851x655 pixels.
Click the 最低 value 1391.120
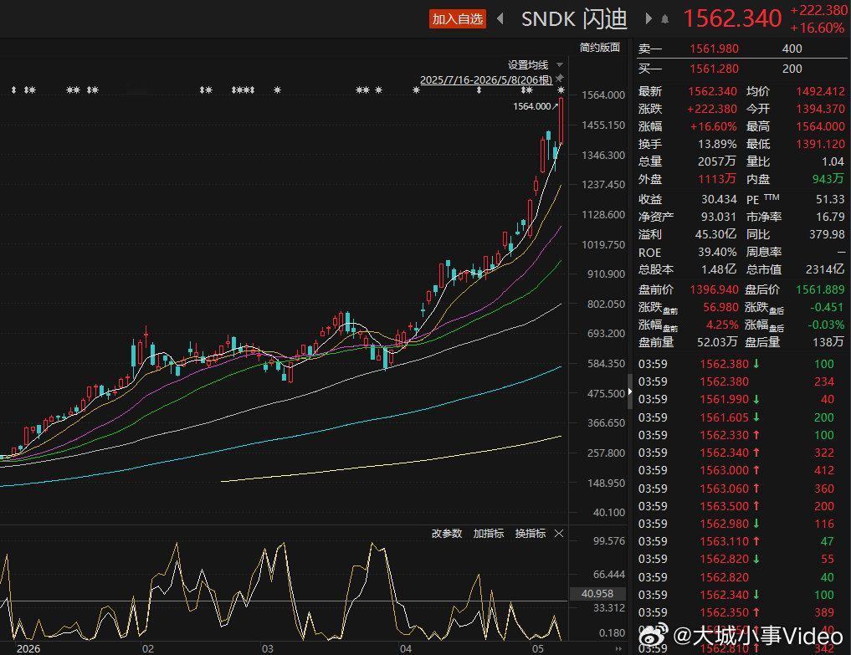[x=820, y=144]
